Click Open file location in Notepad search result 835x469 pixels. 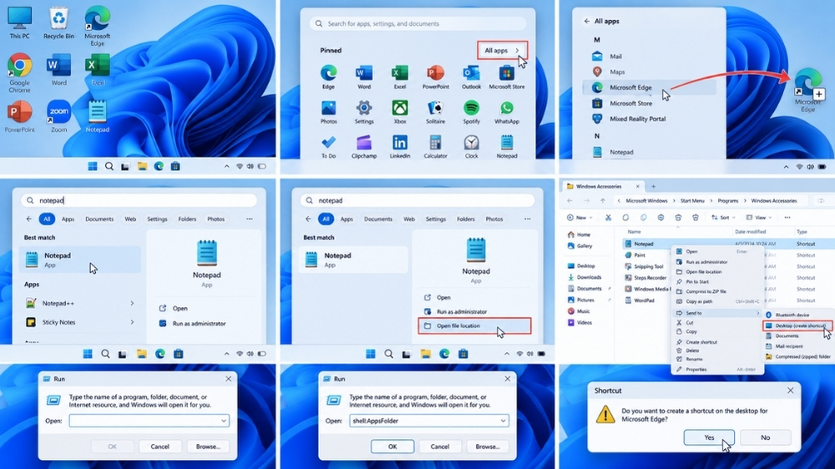(474, 325)
